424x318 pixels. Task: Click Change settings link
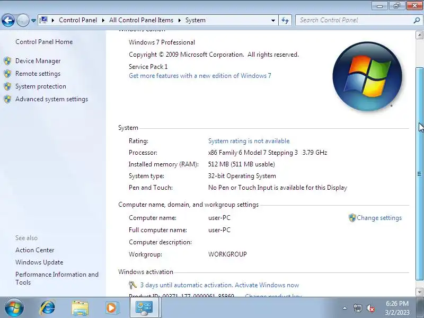coord(379,218)
